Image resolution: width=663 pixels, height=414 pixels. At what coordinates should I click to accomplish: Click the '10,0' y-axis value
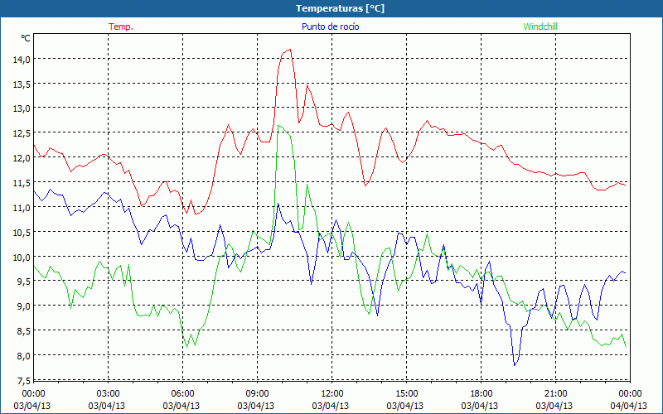click(22, 257)
